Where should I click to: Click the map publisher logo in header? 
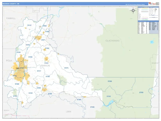pos(152,4)
